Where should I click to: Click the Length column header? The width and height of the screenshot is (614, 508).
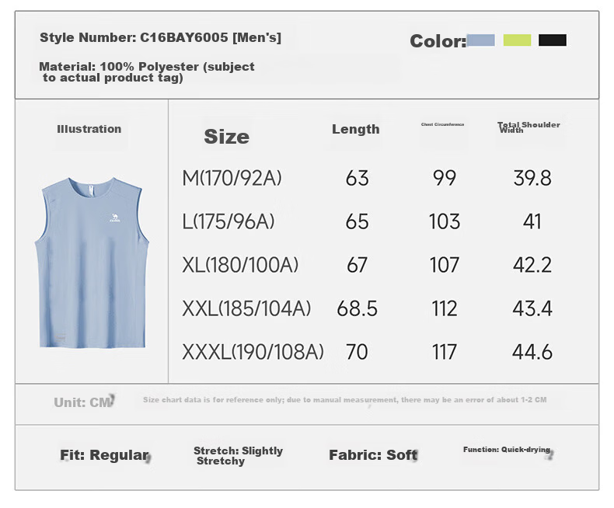coord(355,129)
